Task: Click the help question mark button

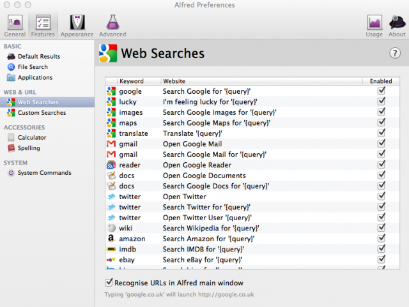Action: tap(395, 53)
